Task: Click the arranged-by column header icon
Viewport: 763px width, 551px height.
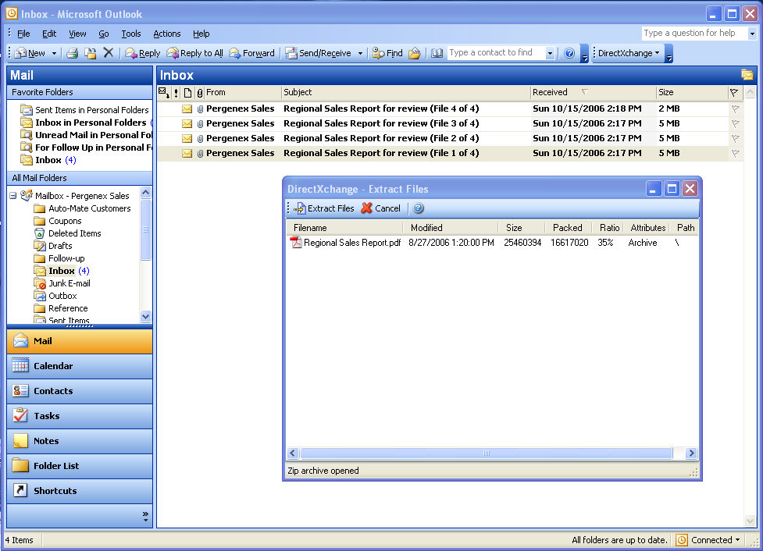Action: (164, 92)
